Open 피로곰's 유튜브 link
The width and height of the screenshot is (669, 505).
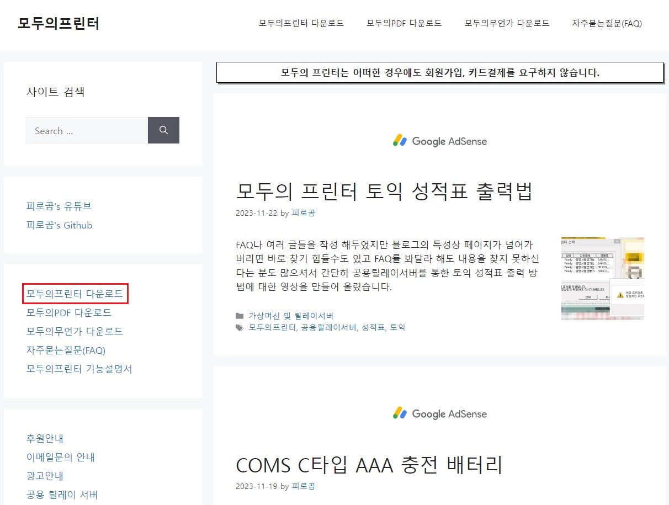pos(59,206)
